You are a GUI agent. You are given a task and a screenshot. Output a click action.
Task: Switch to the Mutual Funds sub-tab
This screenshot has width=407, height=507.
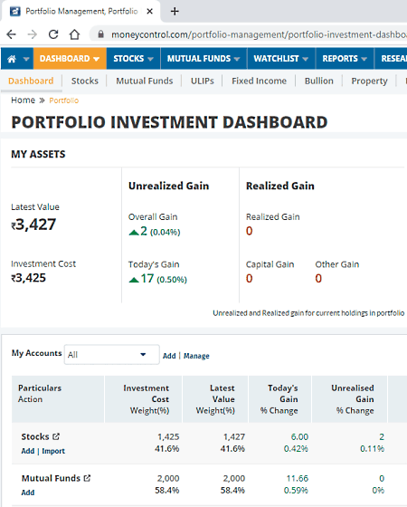(145, 81)
